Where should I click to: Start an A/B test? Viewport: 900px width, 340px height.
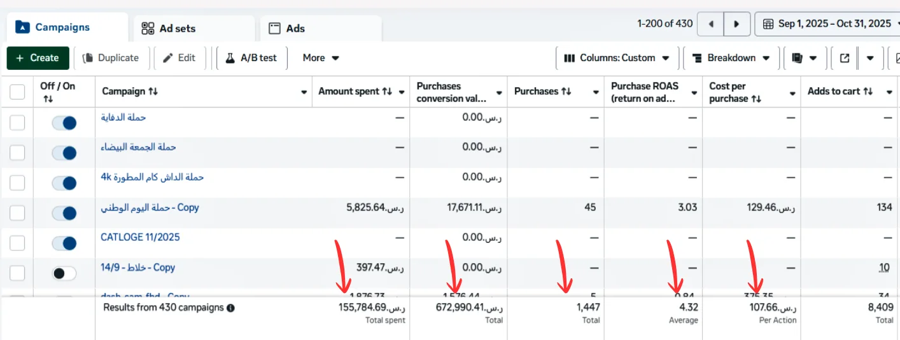[251, 58]
